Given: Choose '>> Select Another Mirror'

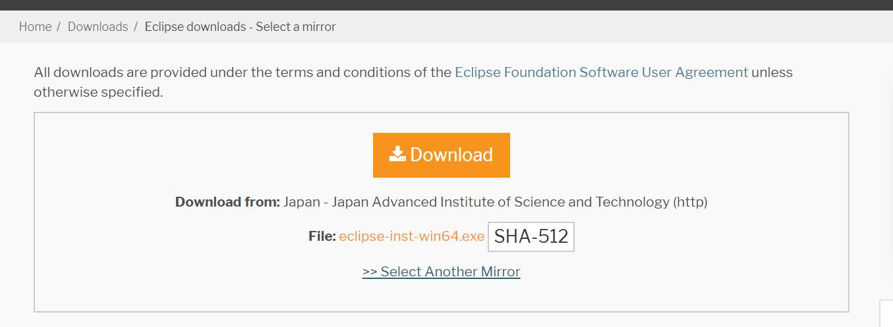Looking at the screenshot, I should coord(442,272).
